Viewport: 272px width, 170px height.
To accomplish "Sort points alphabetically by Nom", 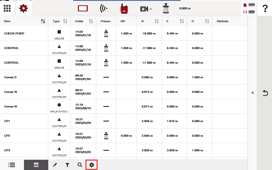I will (43, 21).
